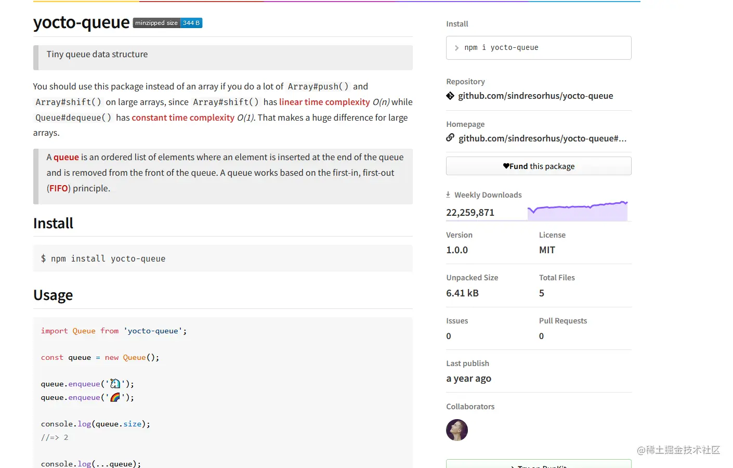This screenshot has height=468, width=733.
Task: Open the 'constant time complexity' link
Action: pyautogui.click(x=183, y=118)
